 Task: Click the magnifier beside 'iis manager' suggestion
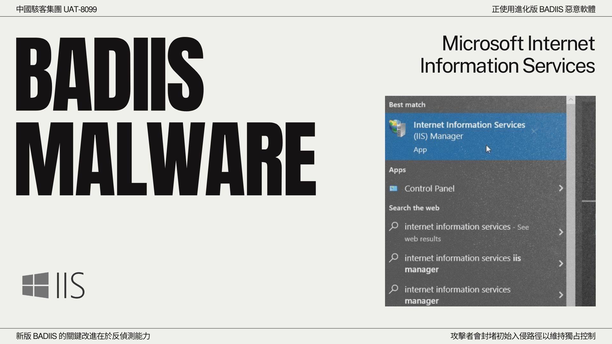[x=394, y=258]
